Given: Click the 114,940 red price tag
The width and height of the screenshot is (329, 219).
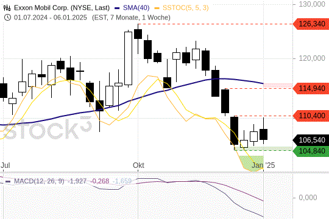Looking at the screenshot, I should tap(311, 88).
